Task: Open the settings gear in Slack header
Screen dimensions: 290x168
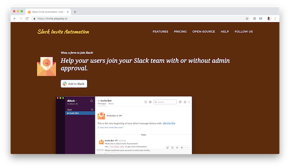Action: [150, 102]
